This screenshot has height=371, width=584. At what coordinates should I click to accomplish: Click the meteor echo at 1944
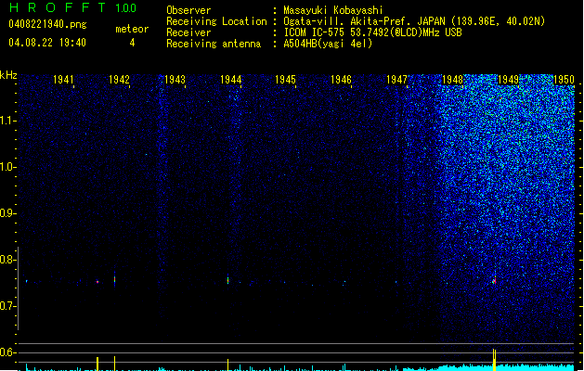tap(228, 280)
